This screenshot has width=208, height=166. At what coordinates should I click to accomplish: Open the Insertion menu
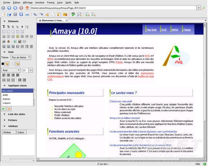(40, 3)
